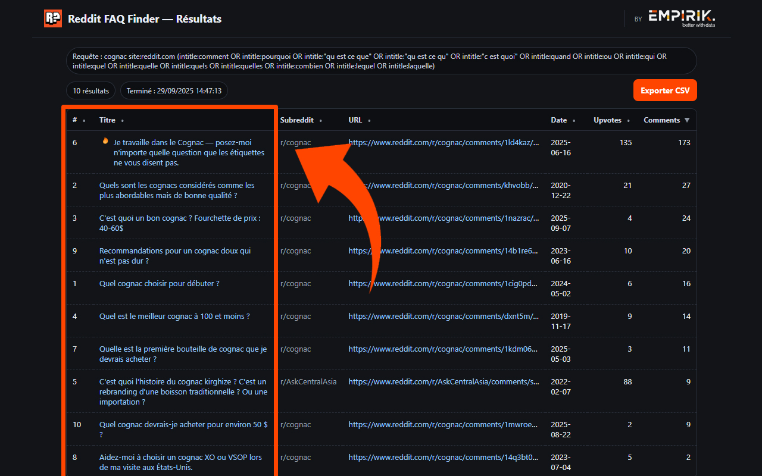Click the Empirik brand logo
Viewport: 762px width, 476px height.
point(682,18)
